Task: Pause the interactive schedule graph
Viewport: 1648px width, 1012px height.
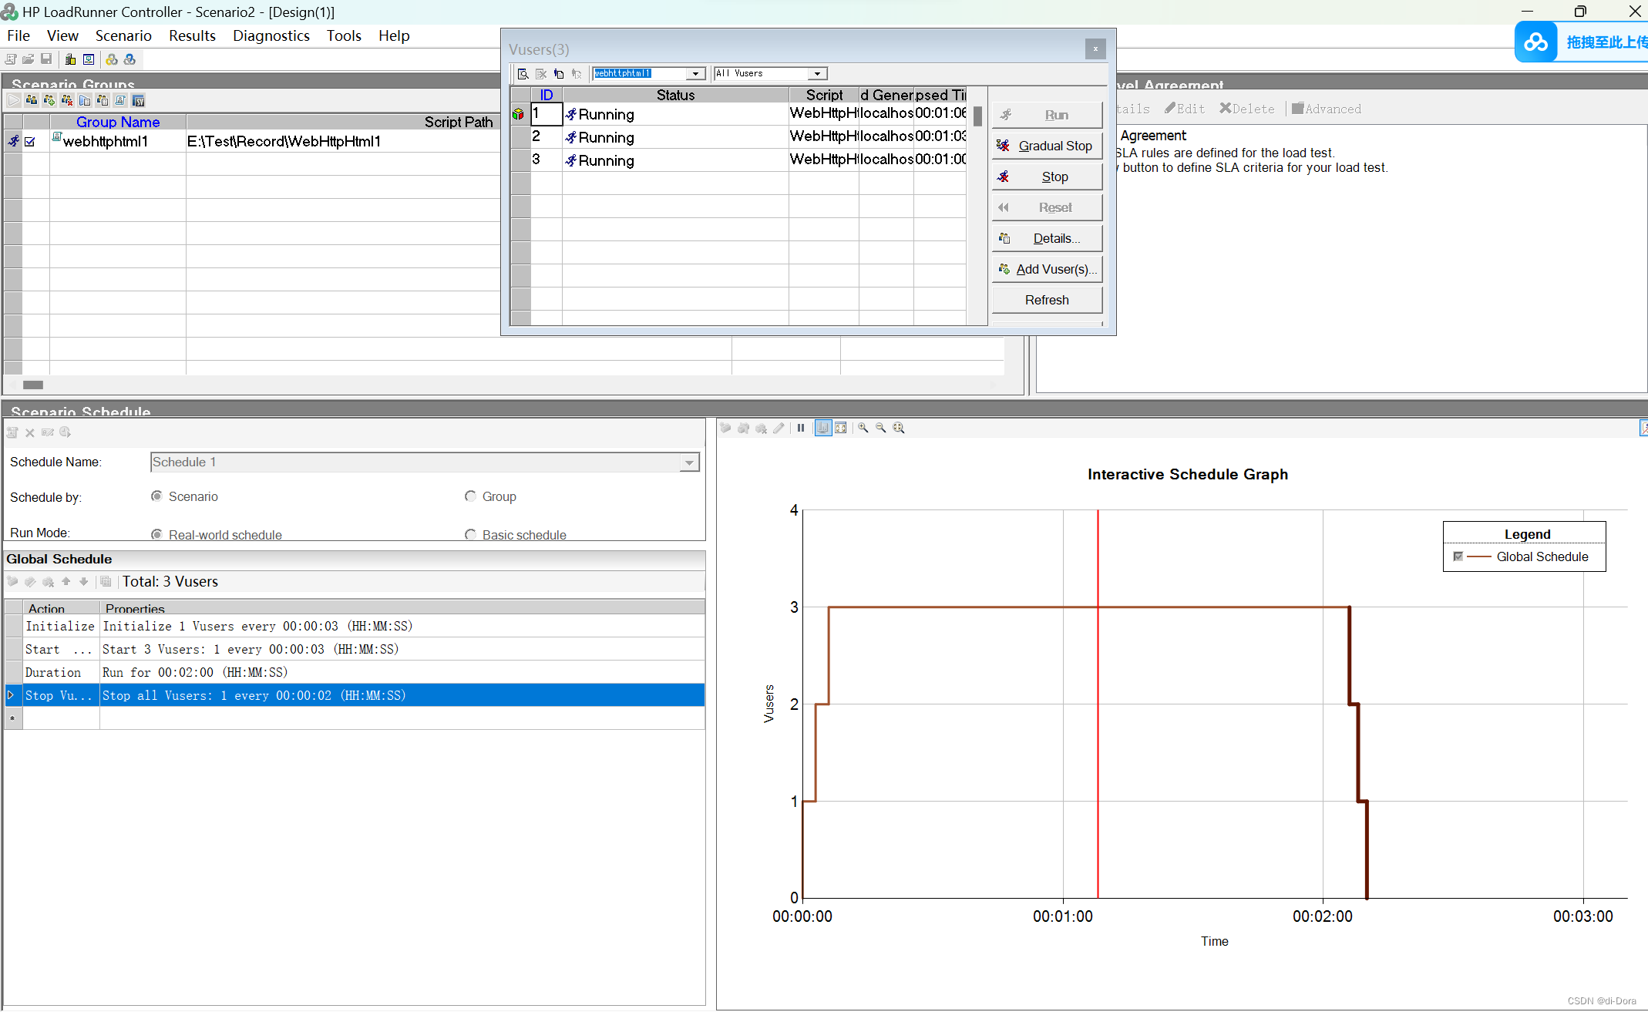Action: tap(800, 428)
